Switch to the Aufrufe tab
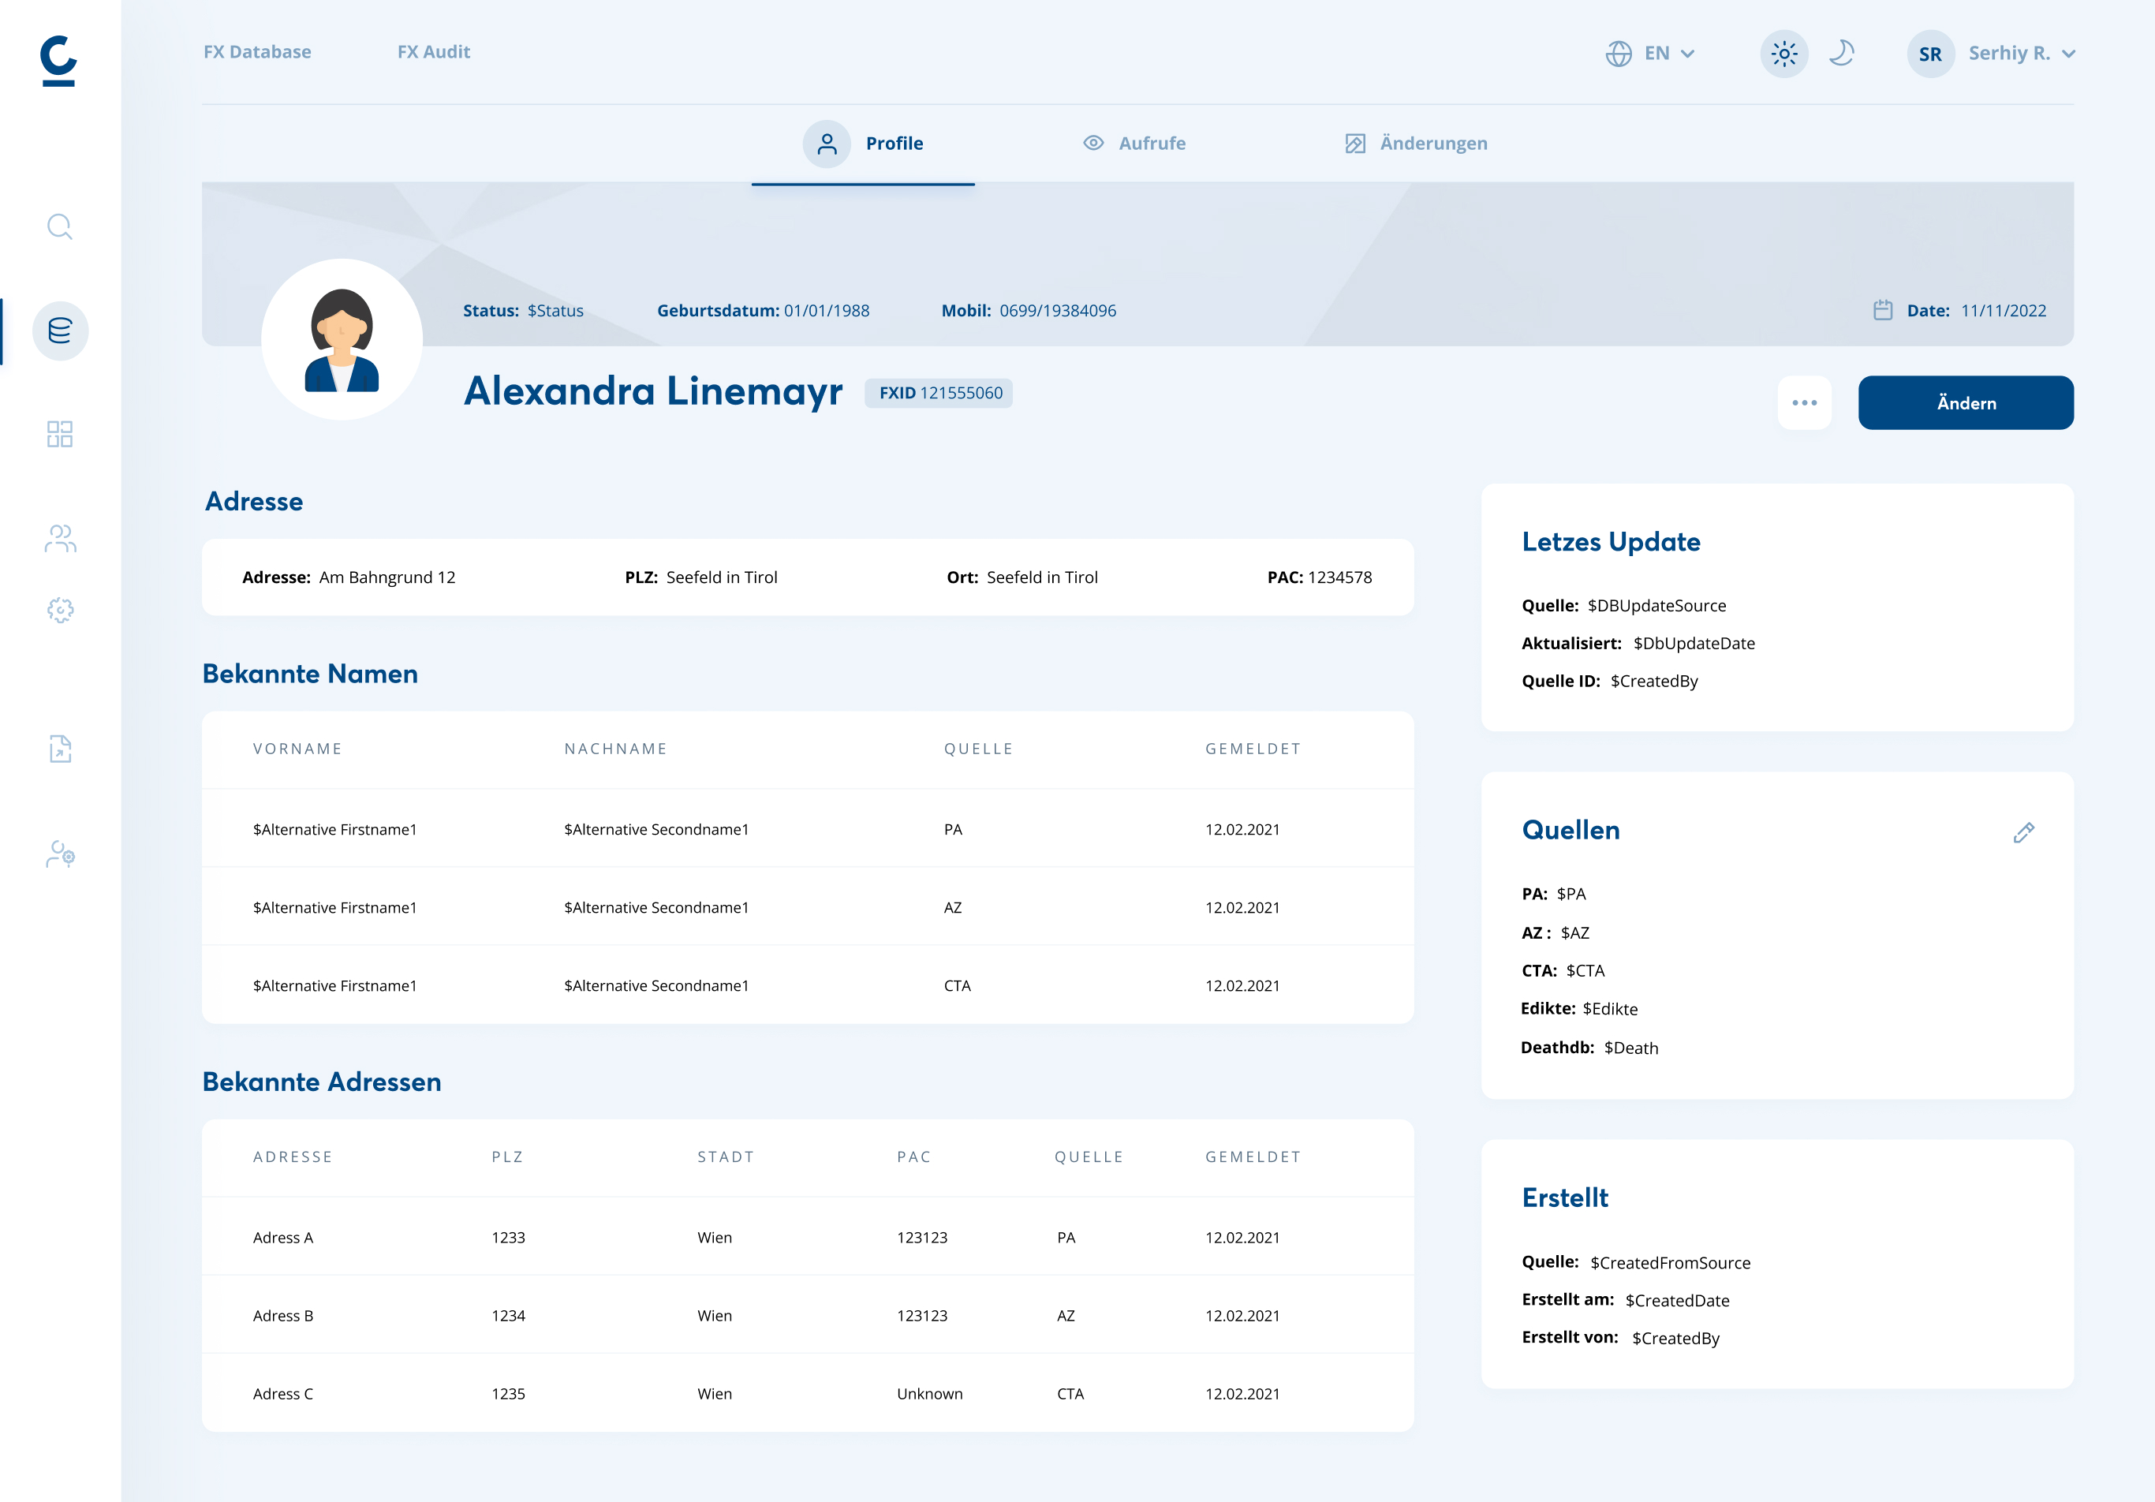Viewport: 2155px width, 1502px height. (1137, 144)
